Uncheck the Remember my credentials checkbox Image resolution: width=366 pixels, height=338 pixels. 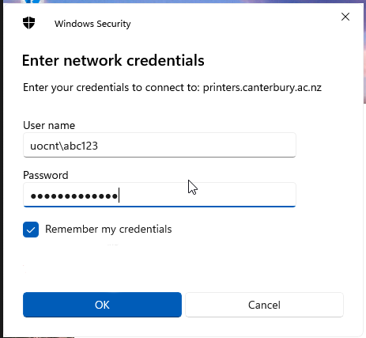(31, 230)
